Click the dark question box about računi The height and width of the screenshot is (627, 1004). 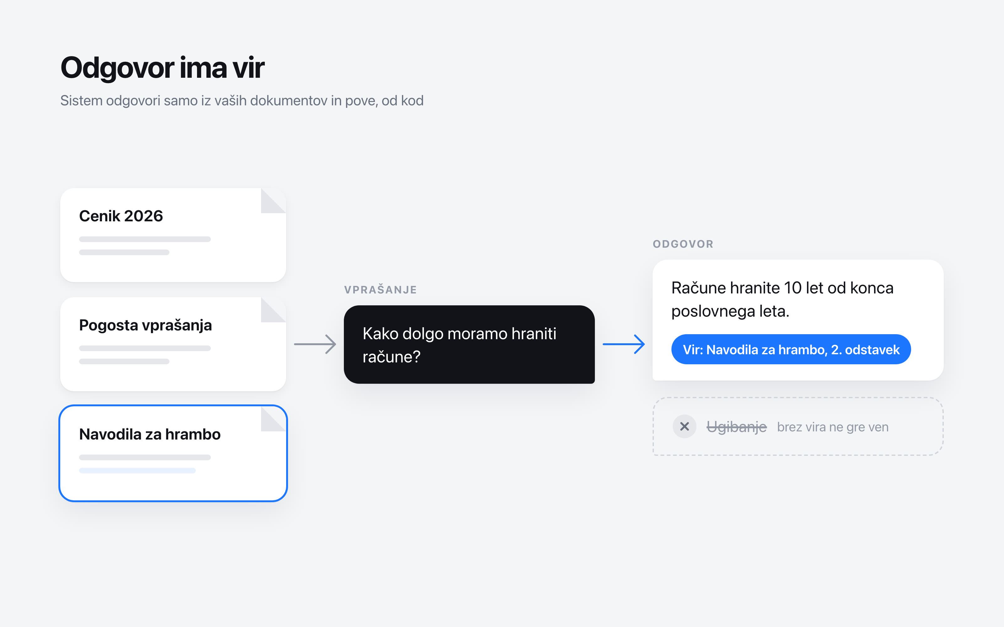click(469, 345)
